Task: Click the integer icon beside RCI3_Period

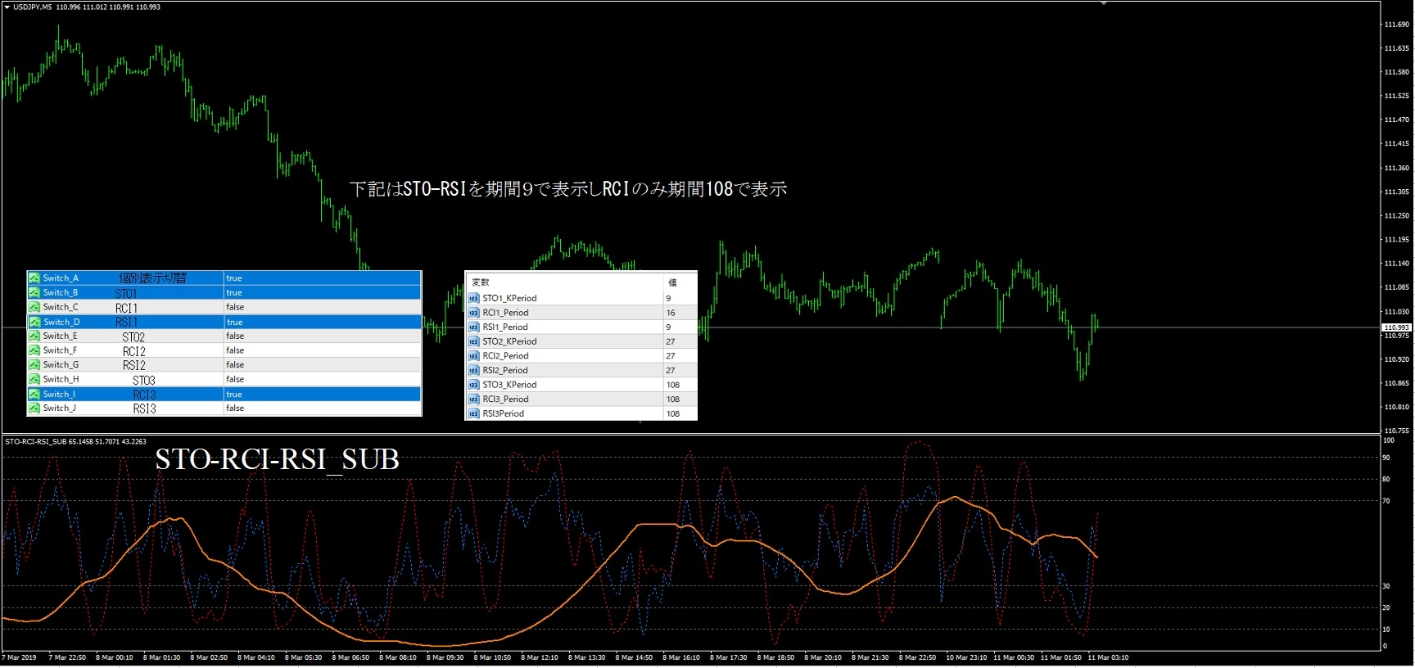Action: point(473,399)
